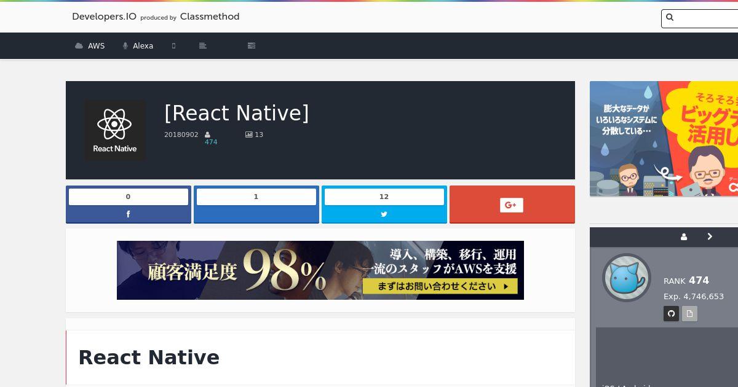The height and width of the screenshot is (387, 738).
Task: Click the search magnifier icon
Action: (670, 18)
